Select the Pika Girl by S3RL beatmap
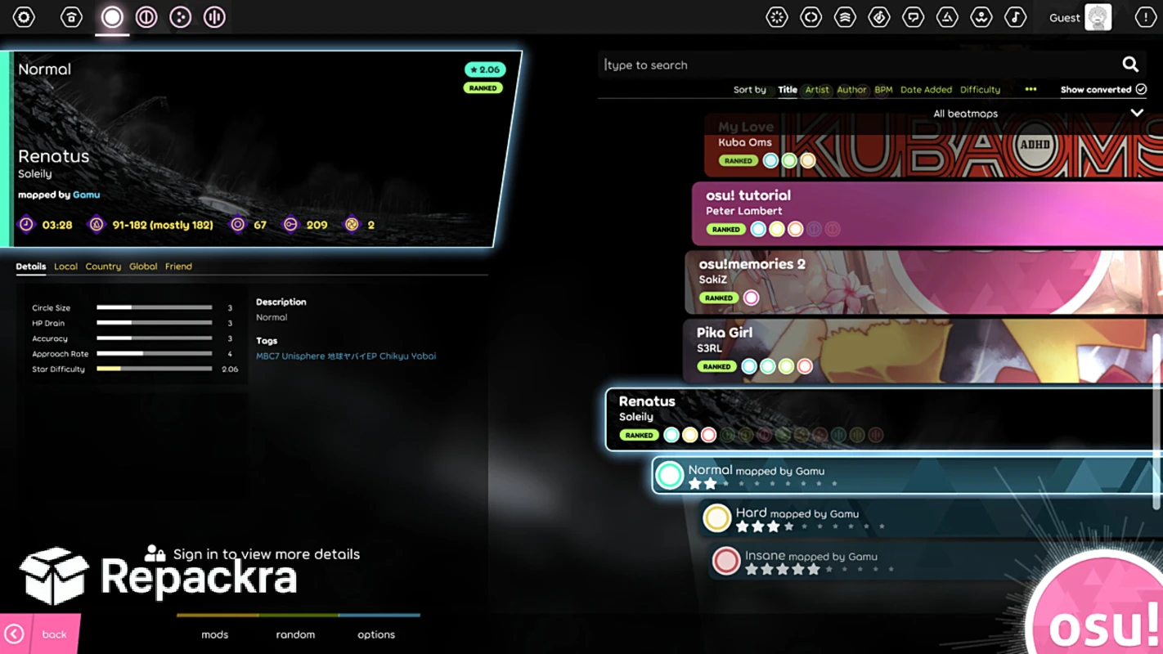The height and width of the screenshot is (654, 1163). (x=923, y=351)
